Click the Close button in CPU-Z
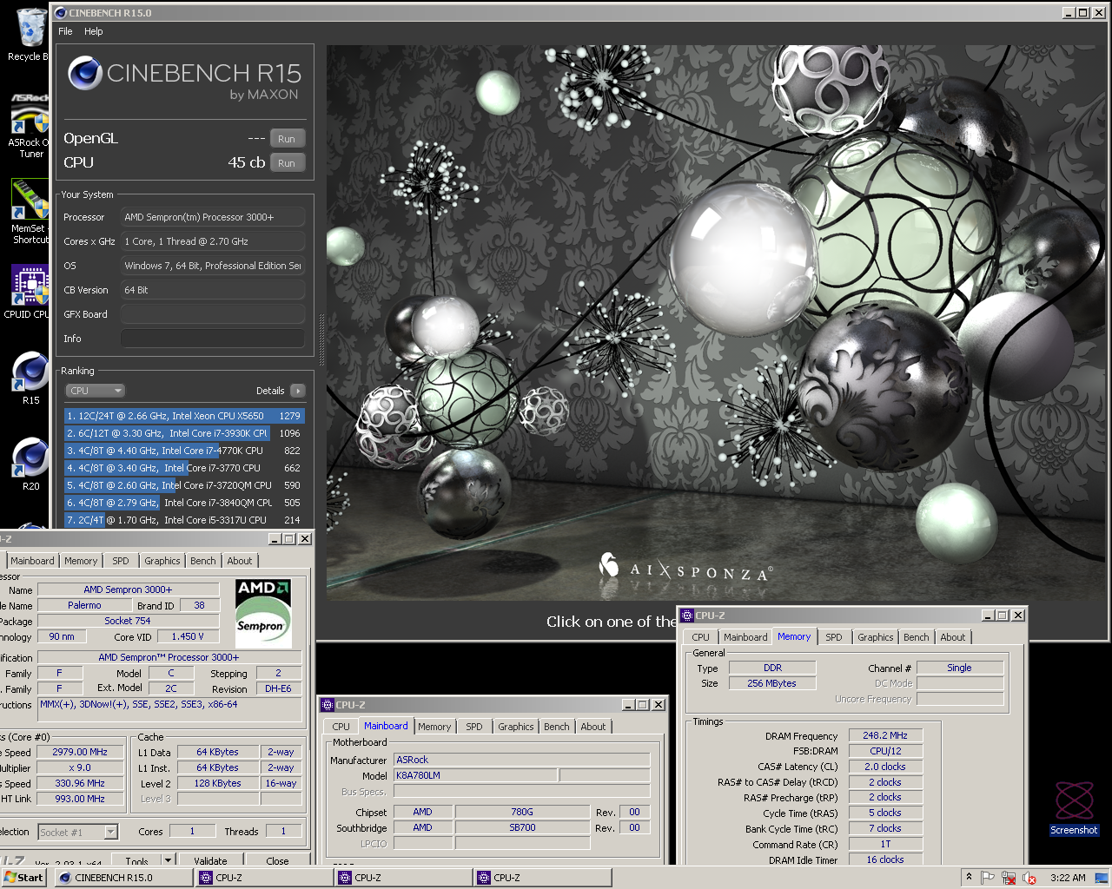The image size is (1112, 889). [278, 861]
